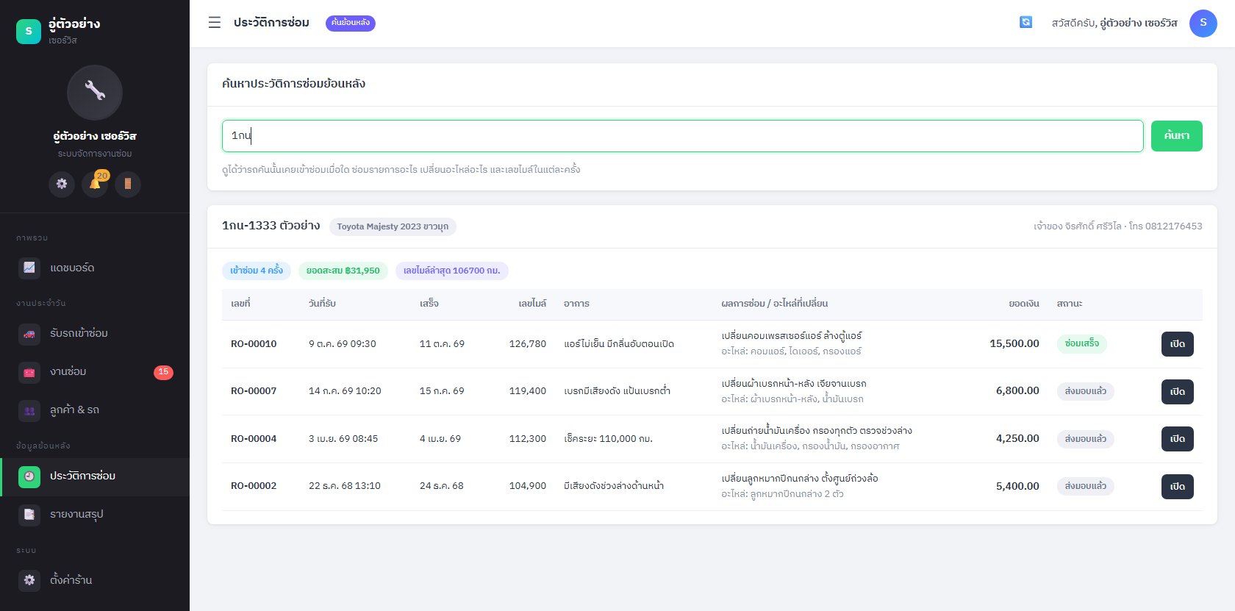1235x611 pixels.
Task: Open repair order RO-00007 with เปิด button
Action: (x=1177, y=392)
